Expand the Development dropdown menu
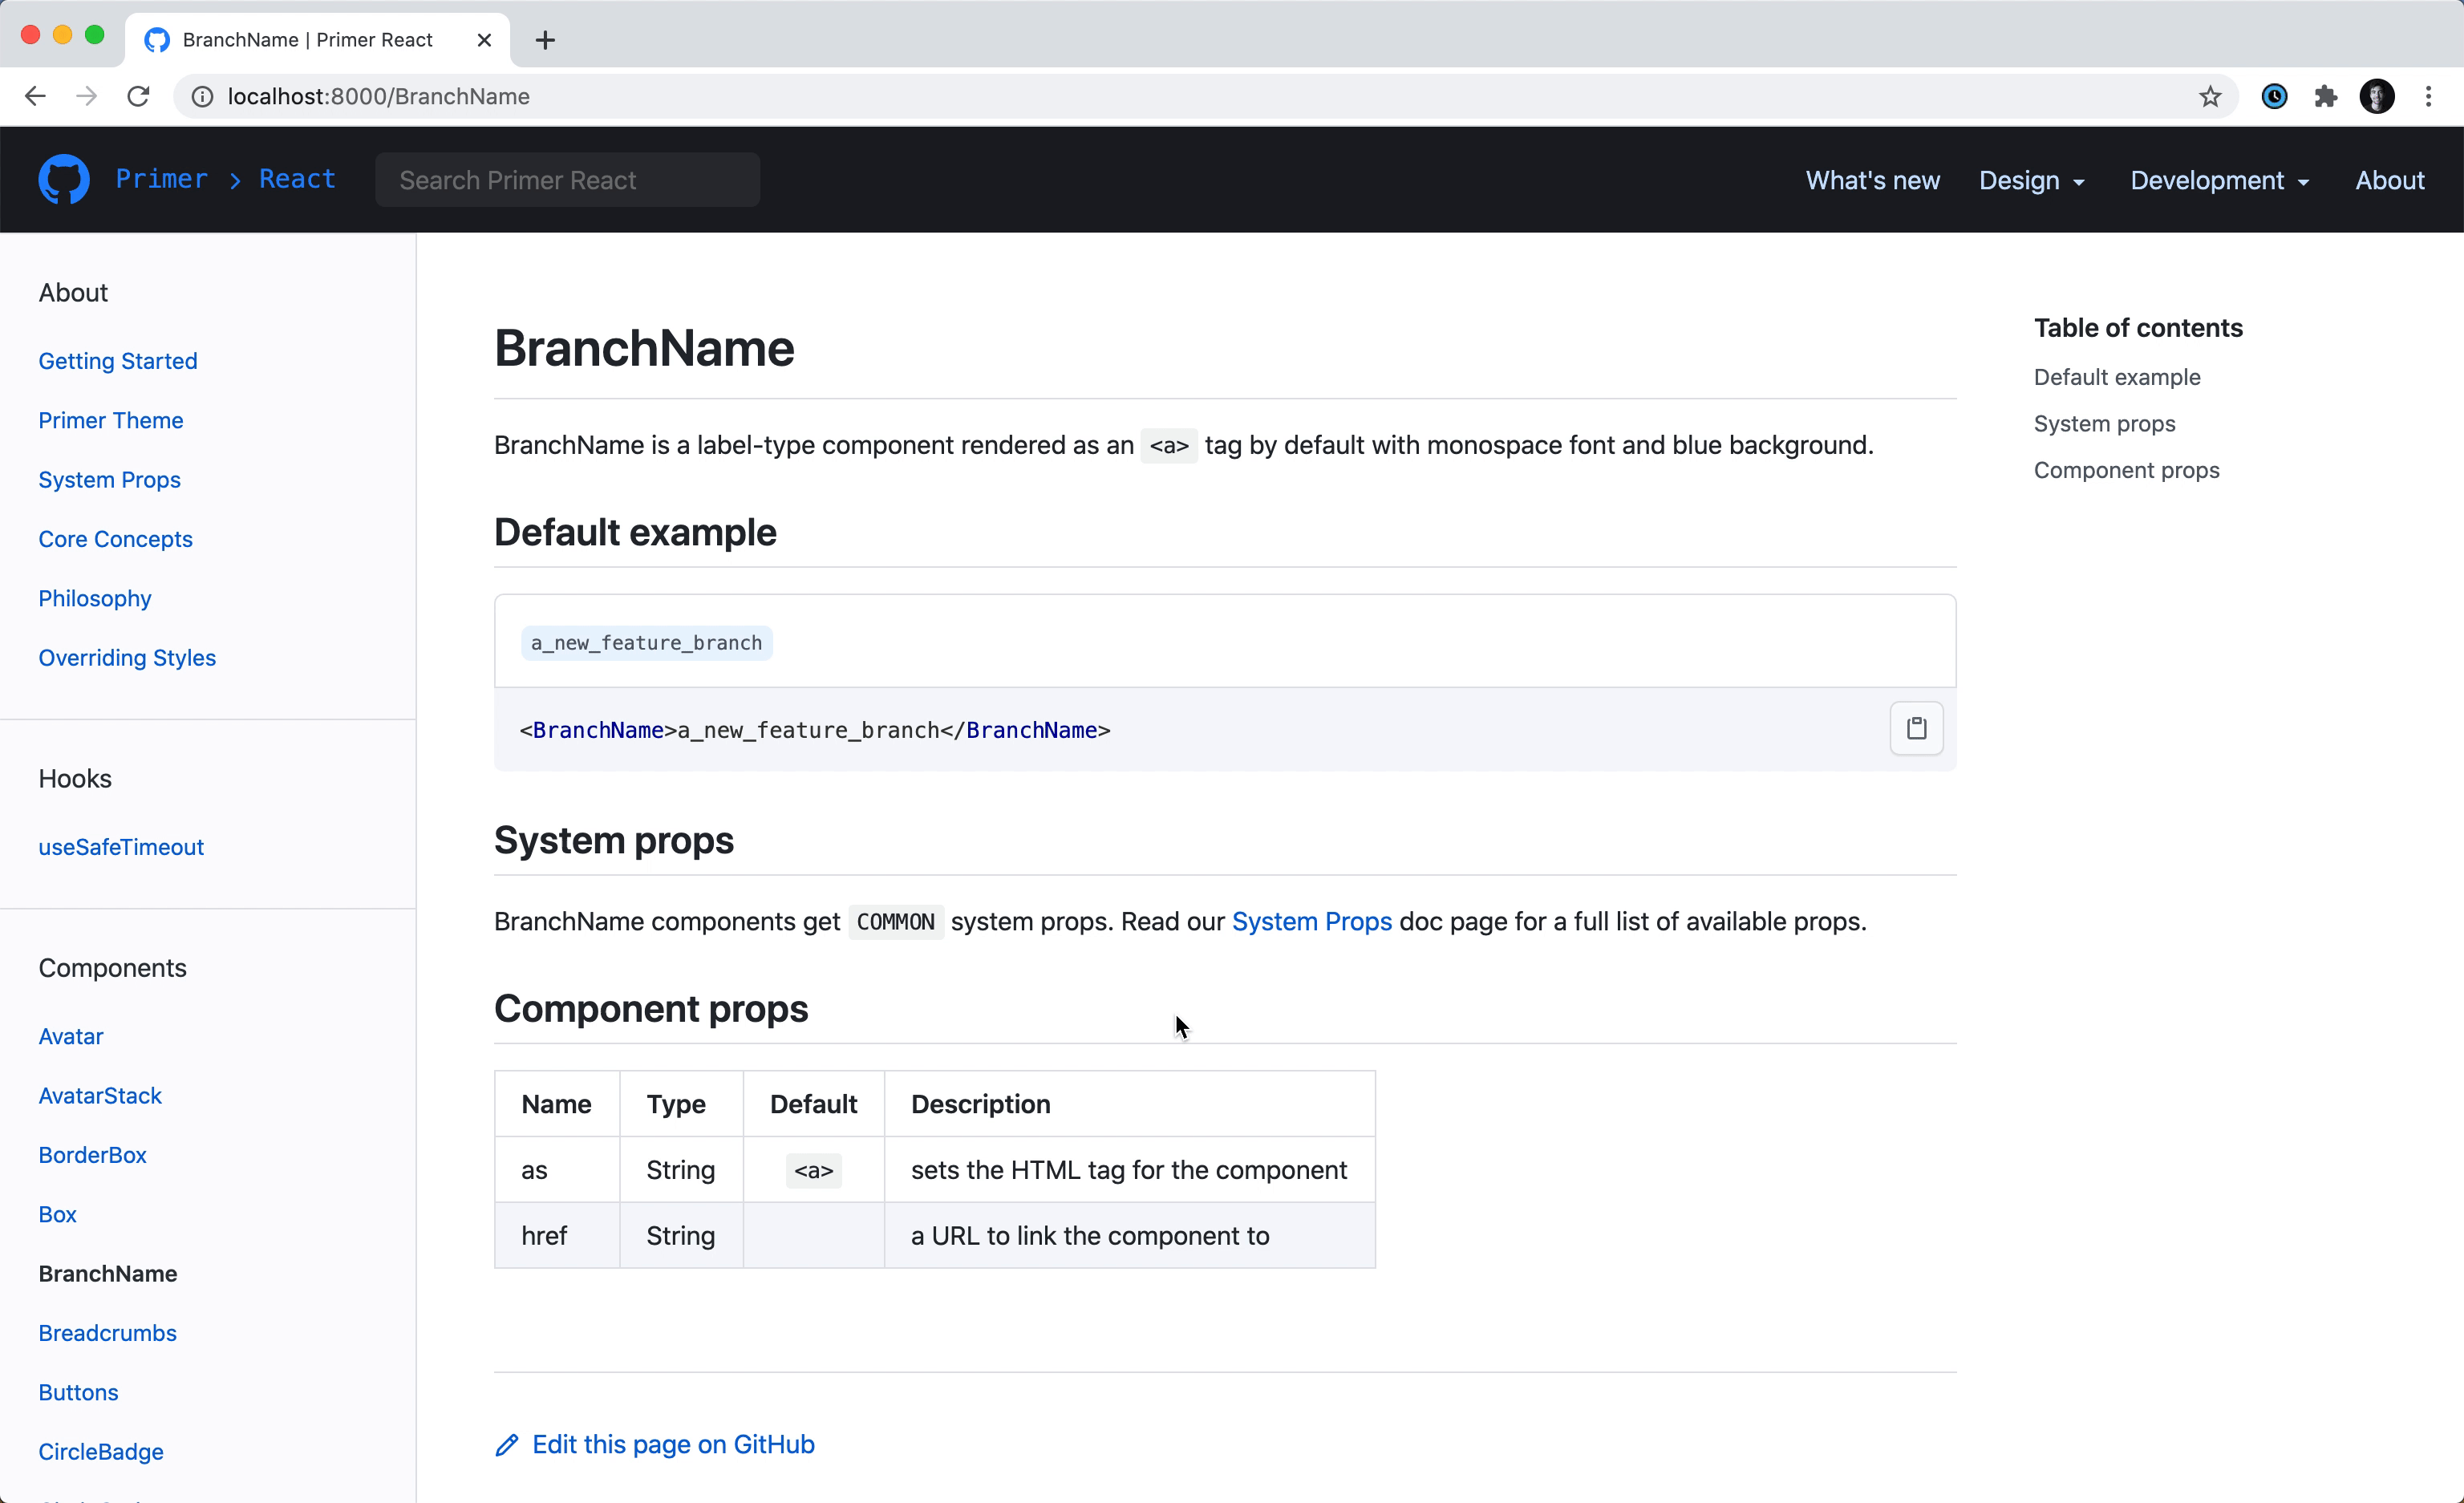Viewport: 2464px width, 1503px height. pos(2220,180)
